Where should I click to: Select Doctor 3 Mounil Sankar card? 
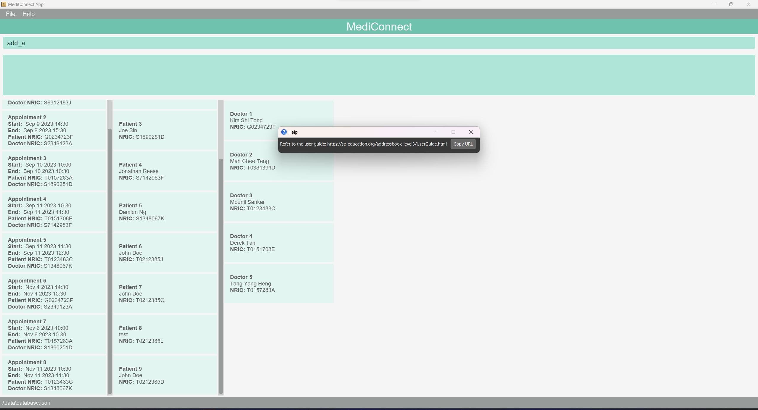(279, 202)
